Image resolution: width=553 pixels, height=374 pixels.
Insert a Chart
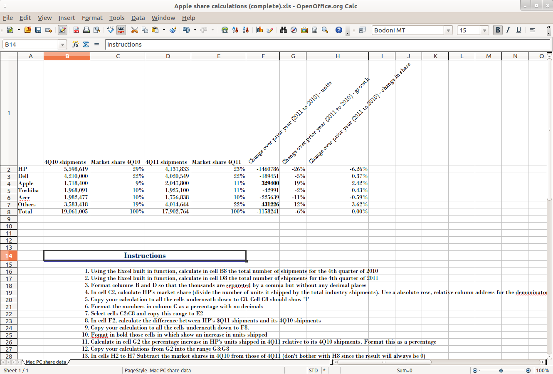[x=259, y=30]
